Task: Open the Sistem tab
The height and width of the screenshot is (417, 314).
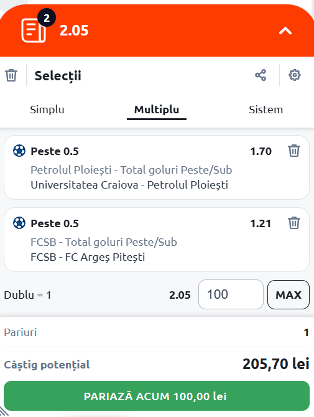Action: coord(266,110)
